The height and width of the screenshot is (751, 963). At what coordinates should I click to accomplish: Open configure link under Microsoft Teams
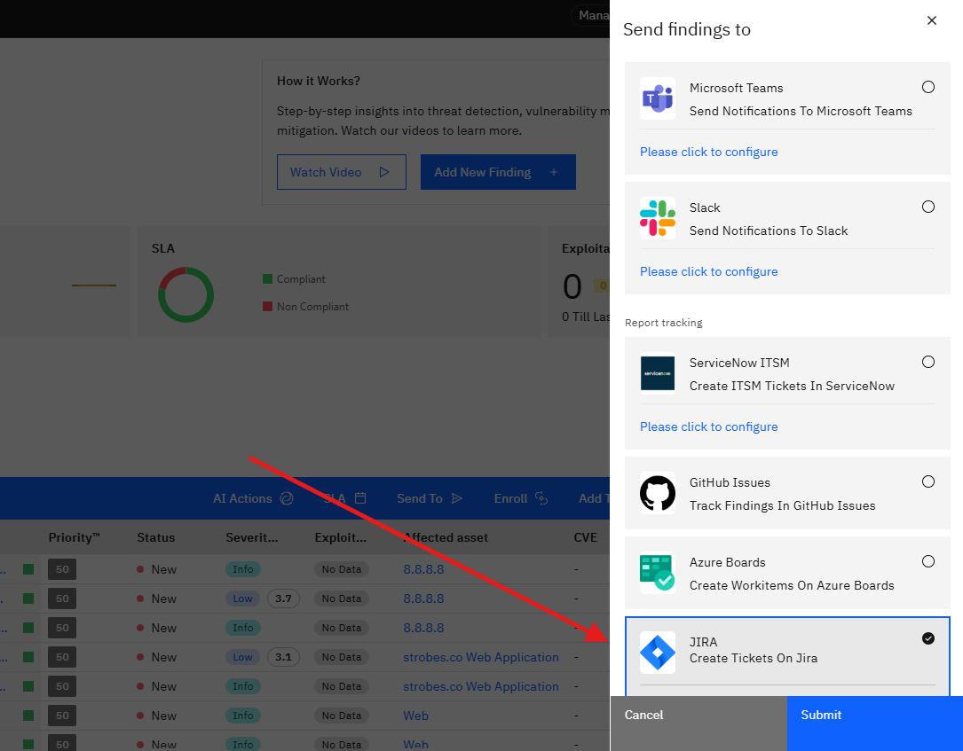(709, 152)
